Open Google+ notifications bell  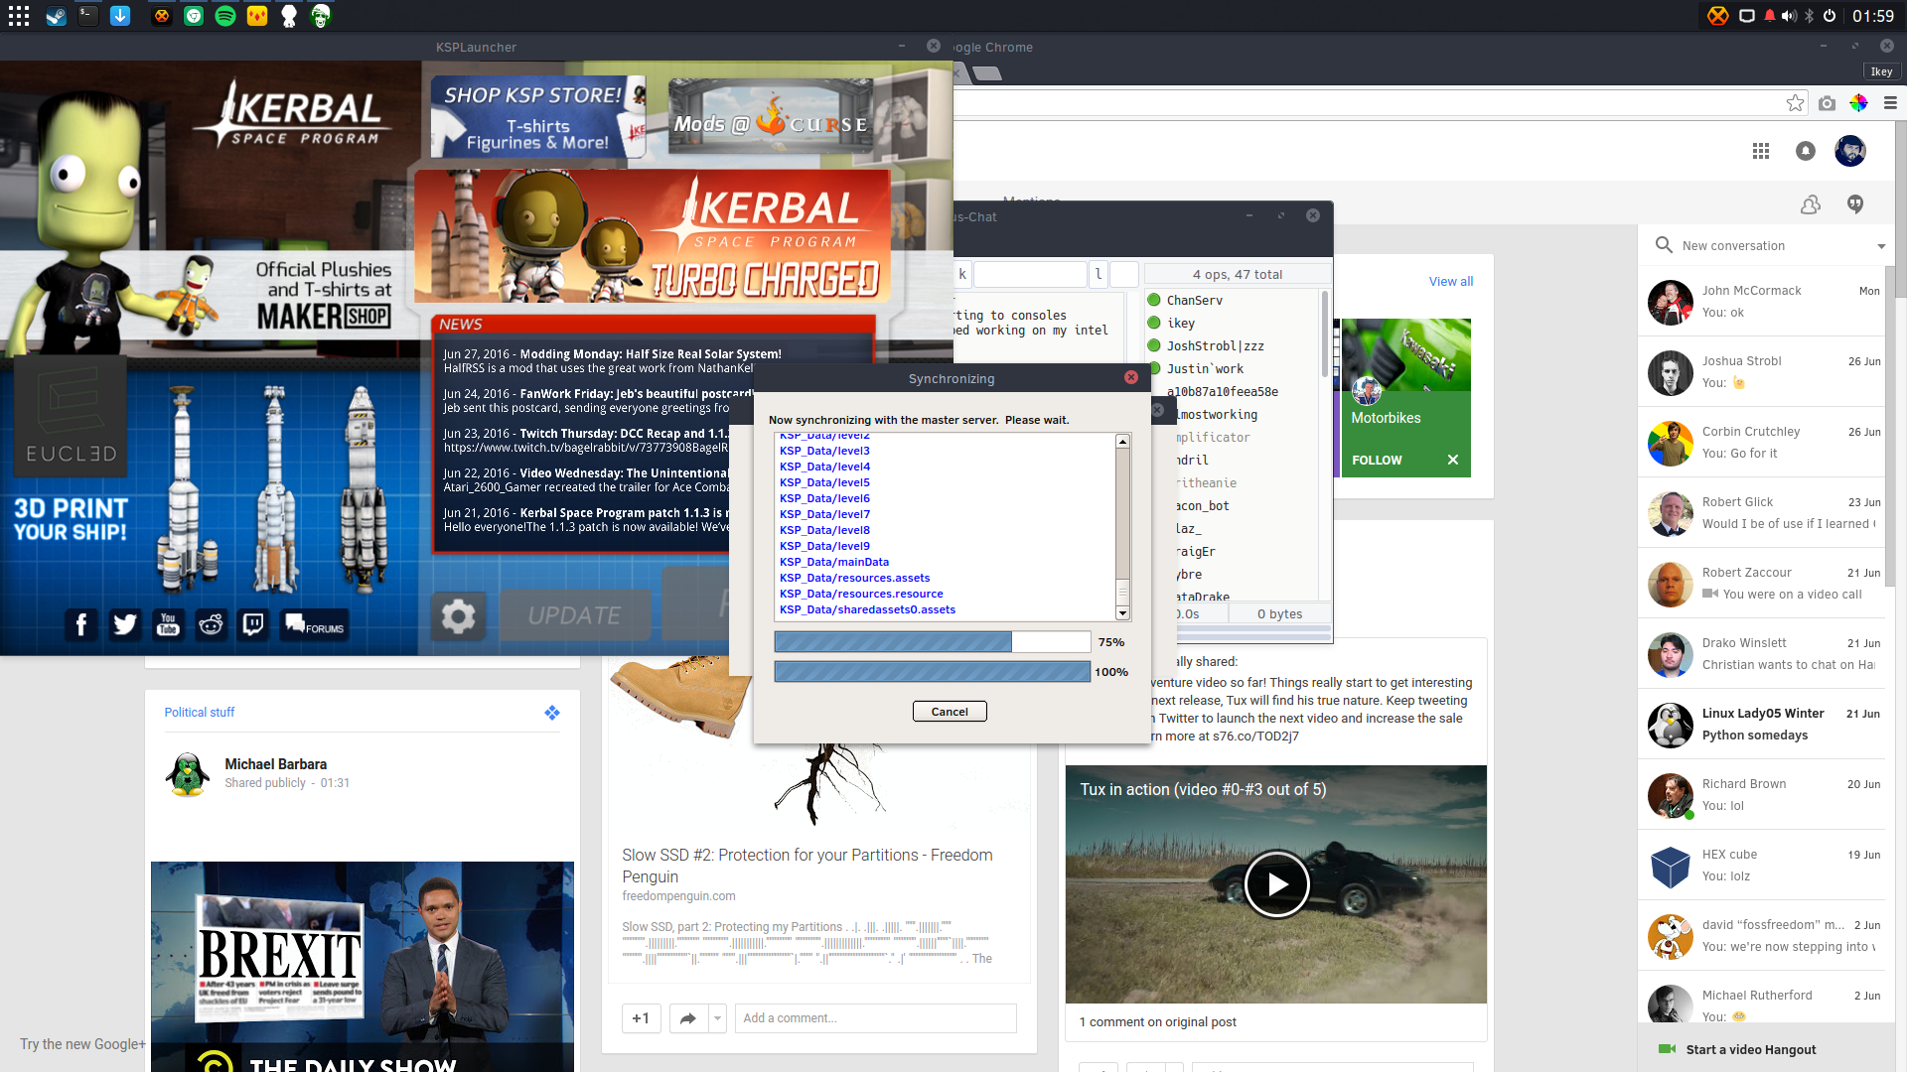pyautogui.click(x=1806, y=151)
